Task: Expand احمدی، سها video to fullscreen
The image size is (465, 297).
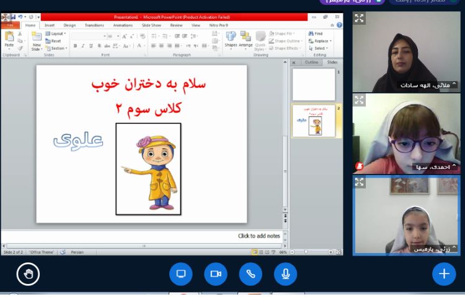Action: pos(359,100)
